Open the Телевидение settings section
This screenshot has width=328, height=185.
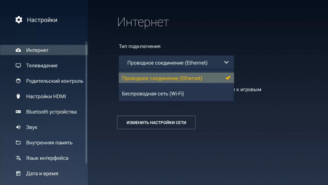pyautogui.click(x=42, y=66)
